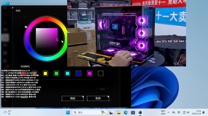The height and width of the screenshot is (116, 208).
Task: Confirm the color with 确定 button
Action: click(73, 98)
